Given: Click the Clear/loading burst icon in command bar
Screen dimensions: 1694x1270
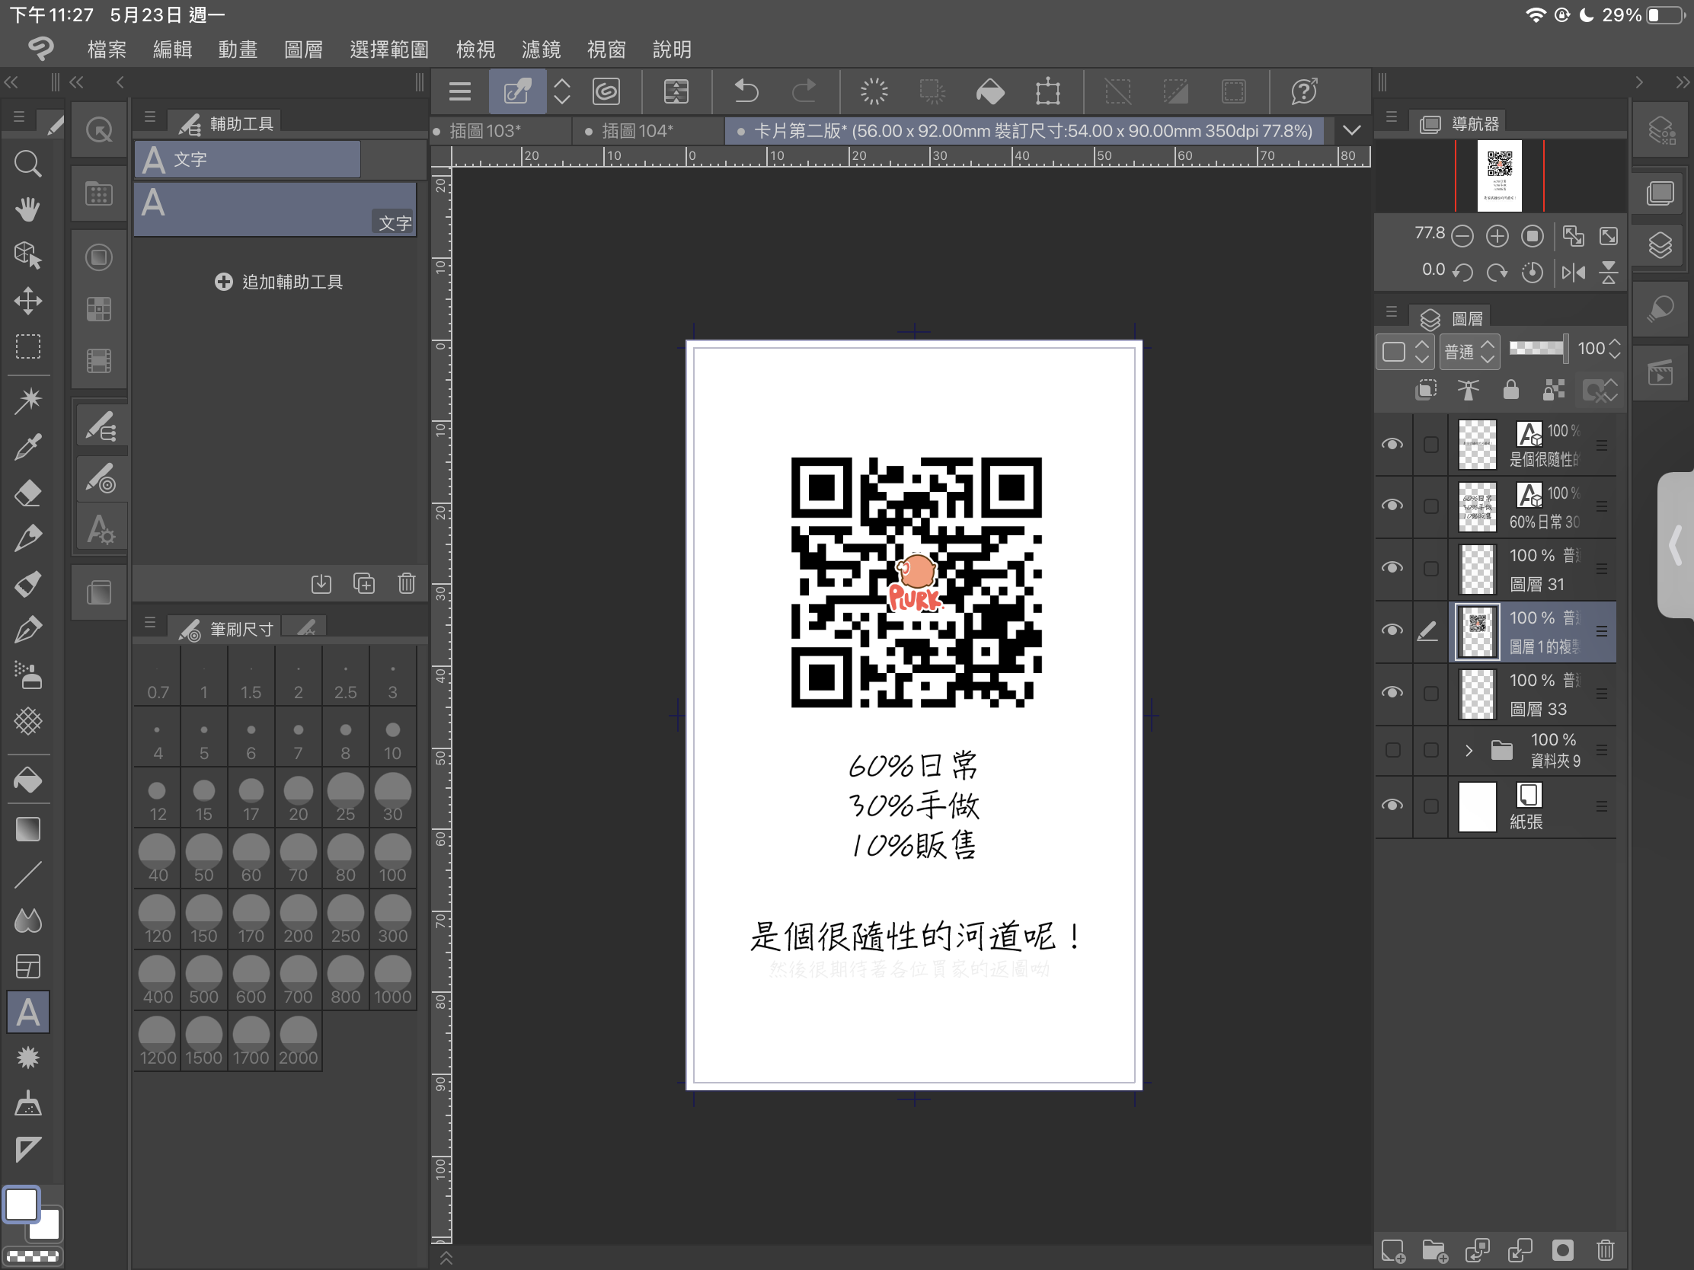Looking at the screenshot, I should click(874, 91).
